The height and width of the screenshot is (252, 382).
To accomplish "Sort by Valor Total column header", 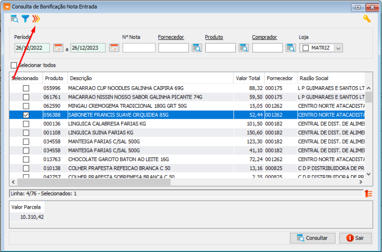I will [249, 78].
